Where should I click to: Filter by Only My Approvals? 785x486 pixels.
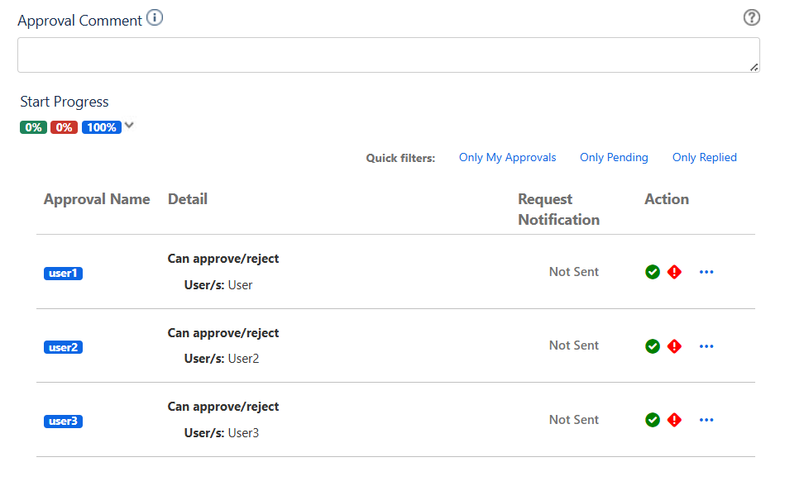coord(507,158)
